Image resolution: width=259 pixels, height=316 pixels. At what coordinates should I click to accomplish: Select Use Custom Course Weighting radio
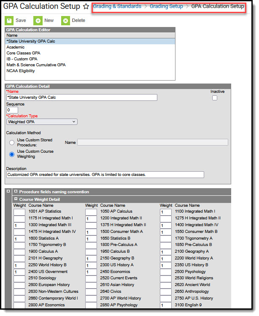coord(12,155)
